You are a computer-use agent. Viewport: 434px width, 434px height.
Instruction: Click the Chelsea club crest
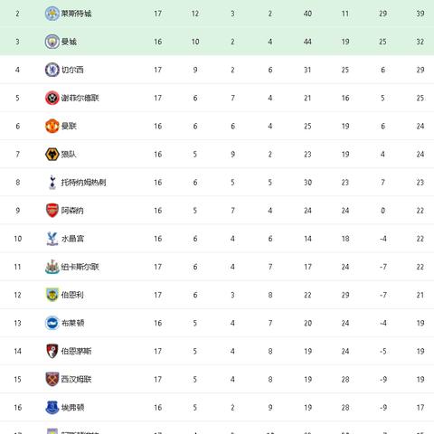coord(52,70)
